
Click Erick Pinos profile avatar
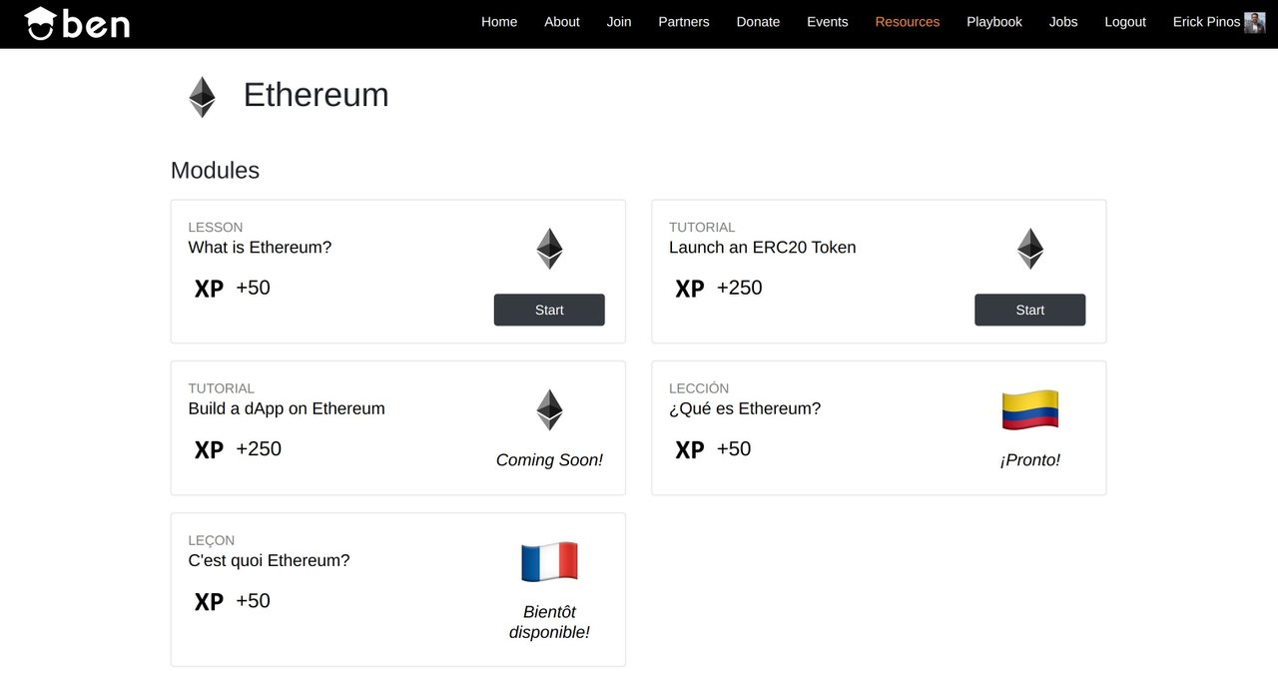(x=1255, y=22)
